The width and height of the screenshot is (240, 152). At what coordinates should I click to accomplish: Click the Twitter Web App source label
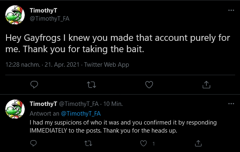[106, 65]
